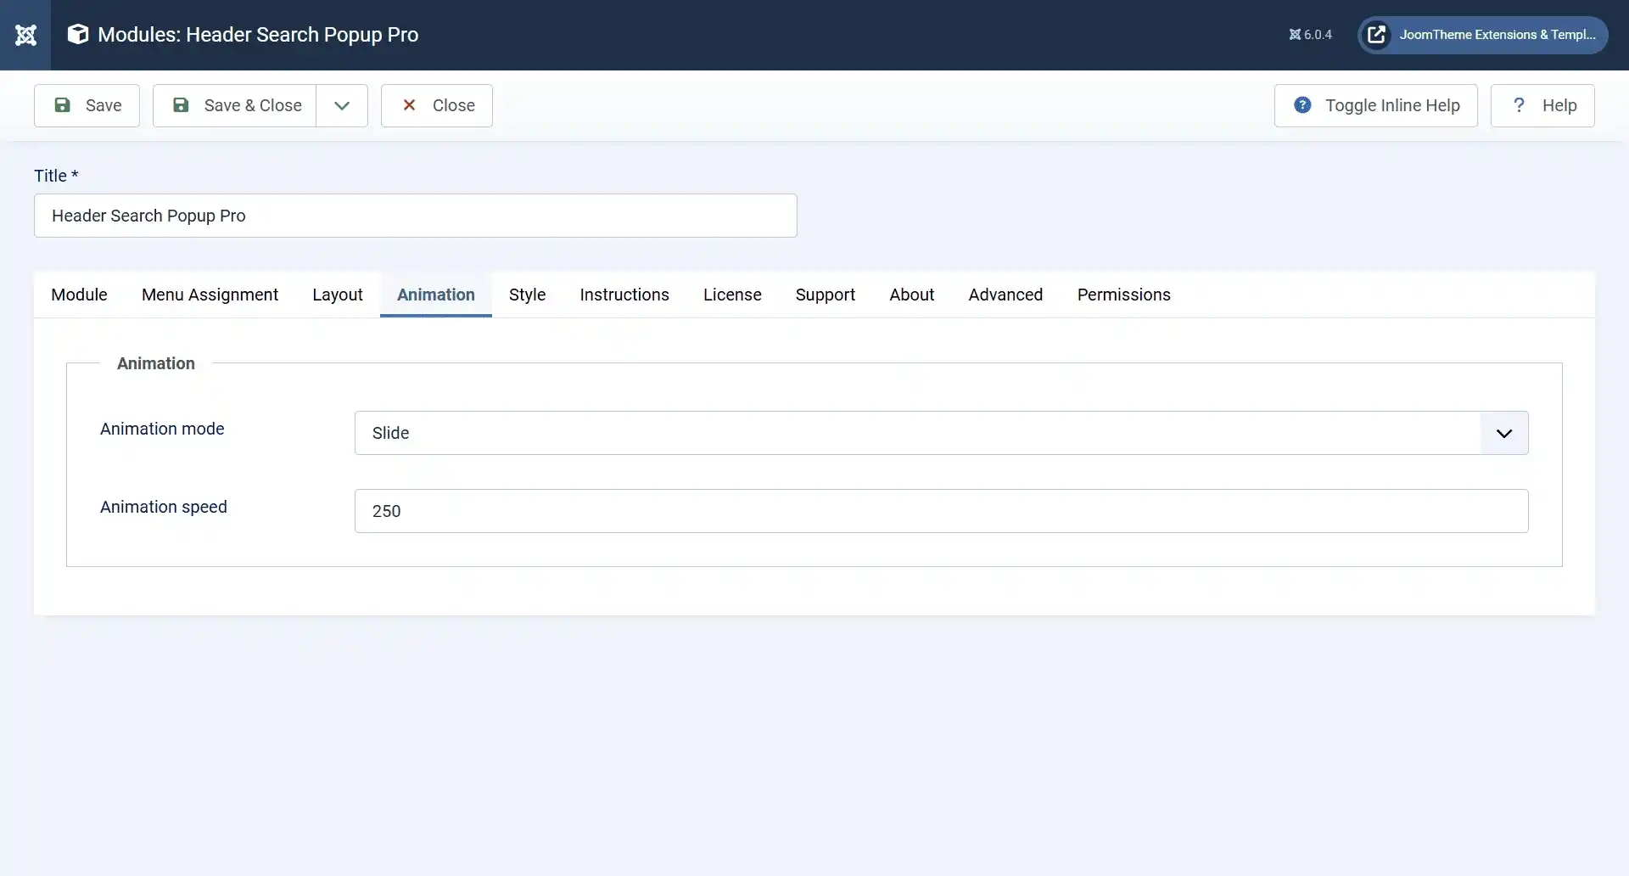The height and width of the screenshot is (876, 1629).
Task: Open the Instructions tab
Action: click(x=624, y=295)
